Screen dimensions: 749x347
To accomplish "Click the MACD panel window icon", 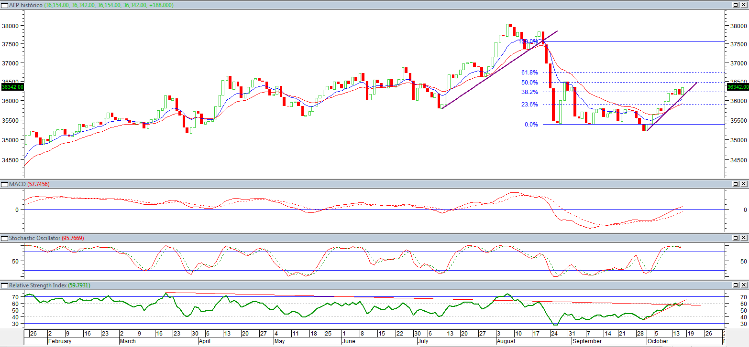I will pos(4,184).
